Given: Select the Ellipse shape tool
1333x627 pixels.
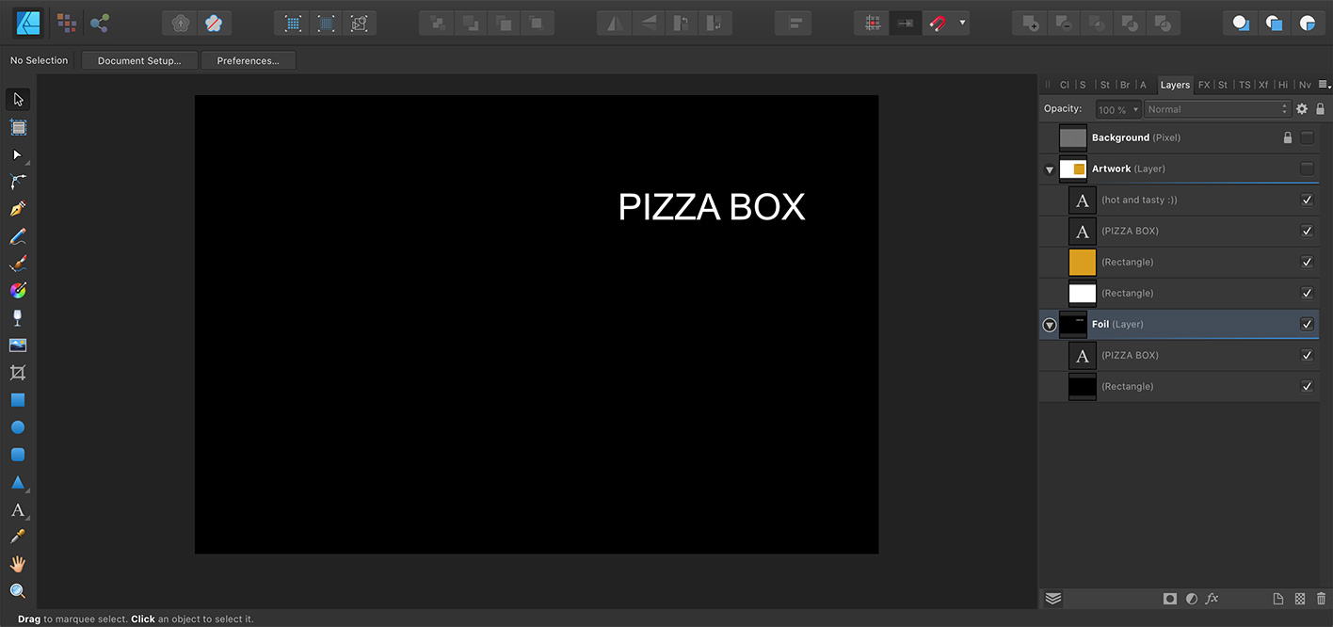Looking at the screenshot, I should [x=18, y=427].
